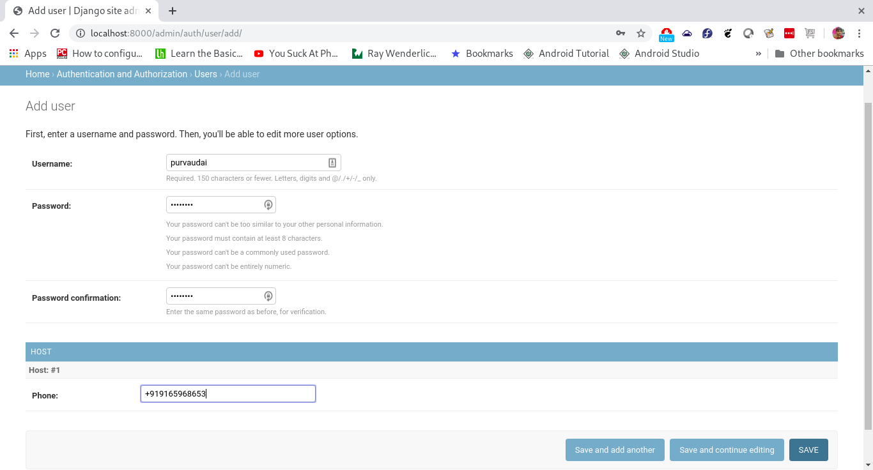This screenshot has width=873, height=470.
Task: Open the blue cloud extension
Action: point(687,33)
